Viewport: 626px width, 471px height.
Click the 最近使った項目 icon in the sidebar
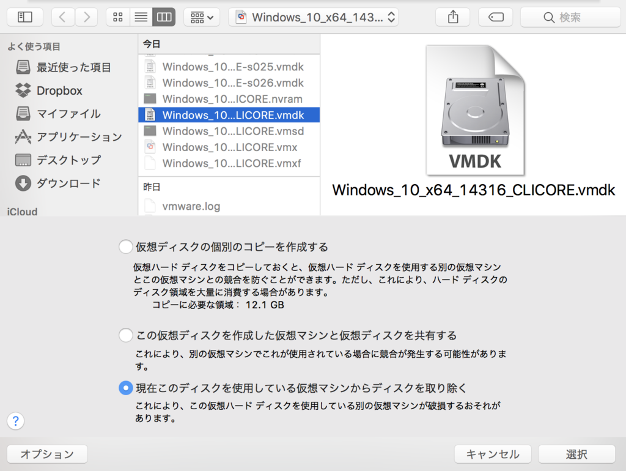point(23,67)
